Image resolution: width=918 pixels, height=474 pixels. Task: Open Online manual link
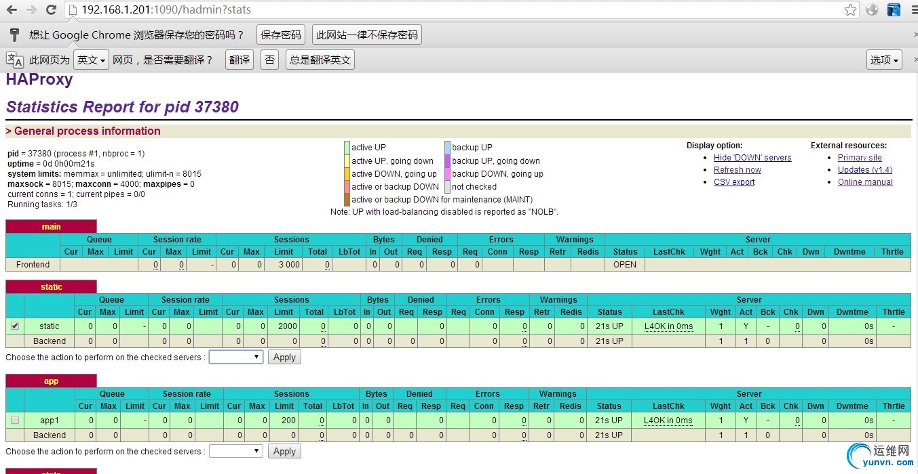pos(865,182)
